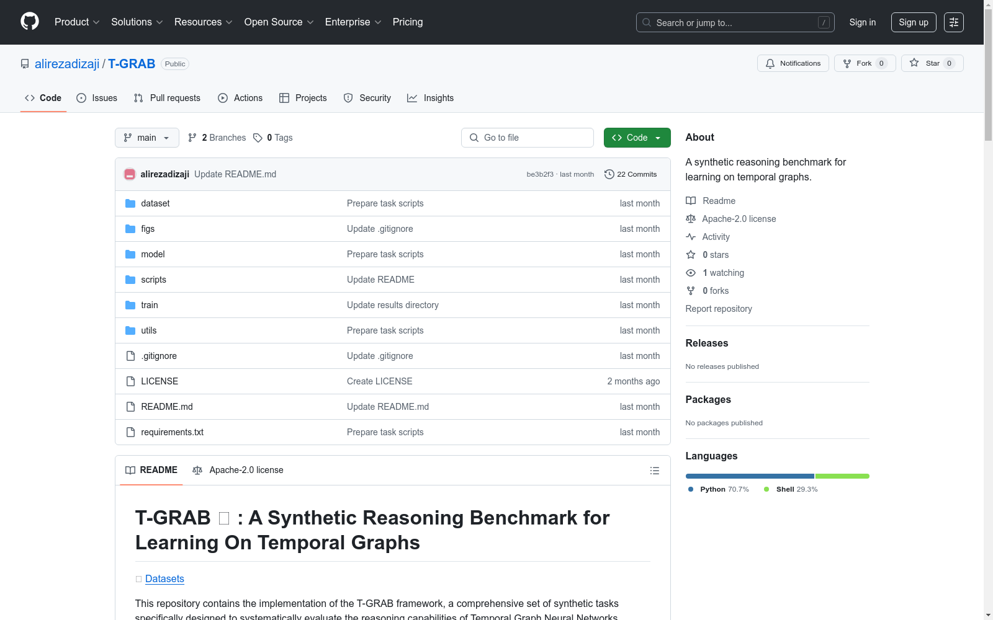Click the '2 months ago' timestamp
Viewport: 993px width, 620px height.
coord(634,381)
